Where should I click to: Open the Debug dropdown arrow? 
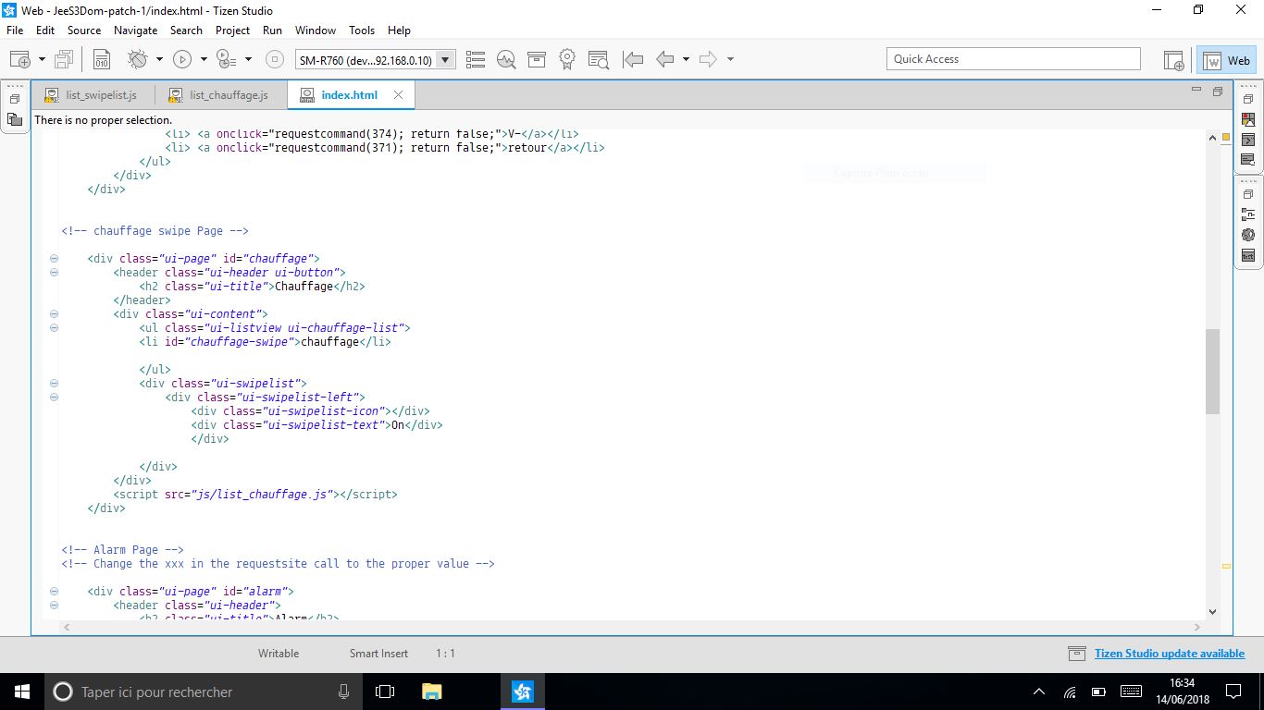(x=159, y=59)
